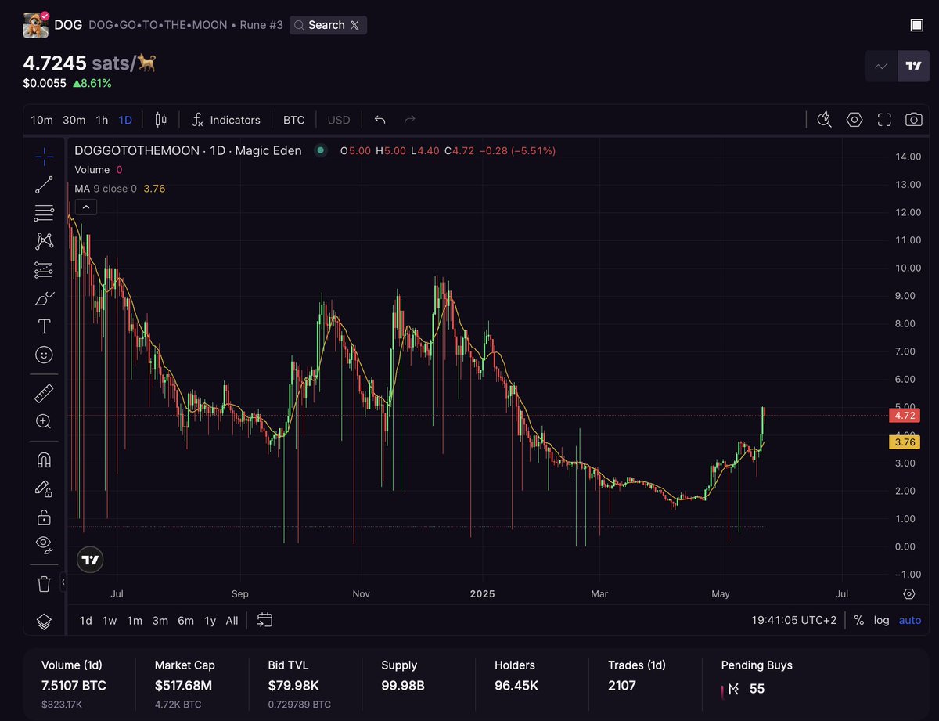Click the 3.76 MA value label
939x721 pixels.
click(x=904, y=442)
